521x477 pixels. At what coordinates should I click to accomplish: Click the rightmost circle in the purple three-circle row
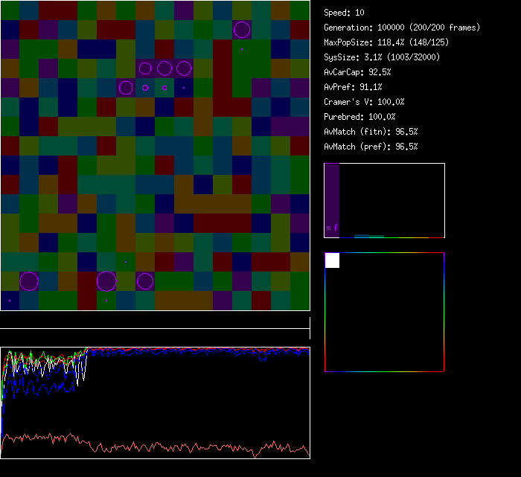[x=184, y=68]
